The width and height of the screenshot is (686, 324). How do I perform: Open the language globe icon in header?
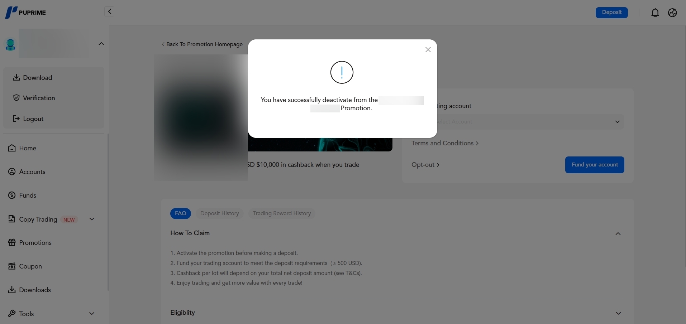click(672, 13)
